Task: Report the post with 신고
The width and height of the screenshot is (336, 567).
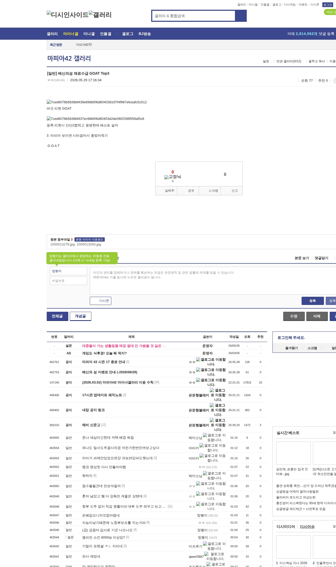Action: click(232, 191)
